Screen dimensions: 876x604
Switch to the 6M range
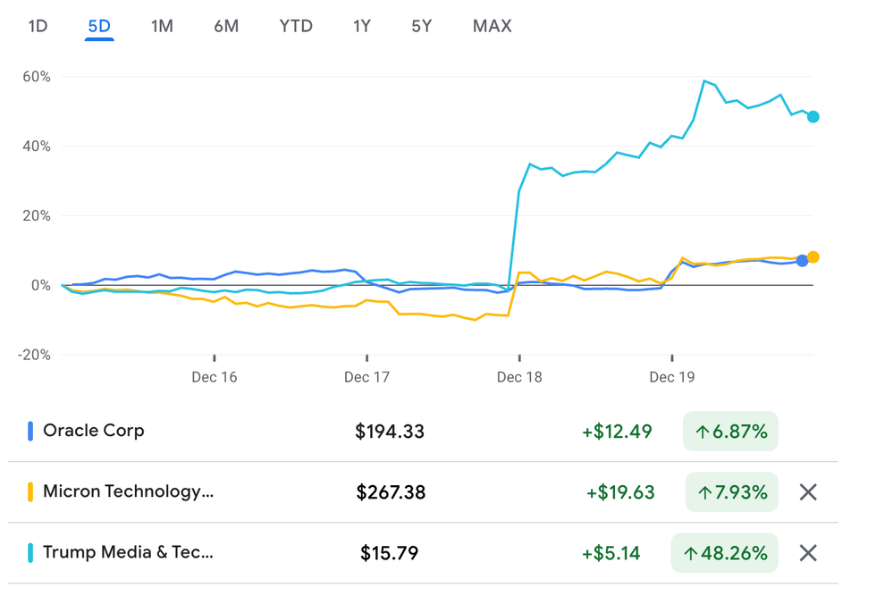226,26
